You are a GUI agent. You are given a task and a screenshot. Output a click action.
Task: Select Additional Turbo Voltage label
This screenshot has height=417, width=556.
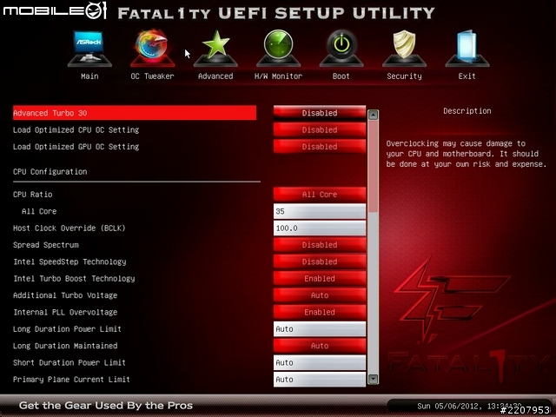click(x=65, y=295)
